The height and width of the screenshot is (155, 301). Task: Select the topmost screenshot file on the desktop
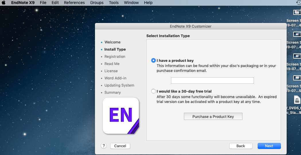(297, 13)
